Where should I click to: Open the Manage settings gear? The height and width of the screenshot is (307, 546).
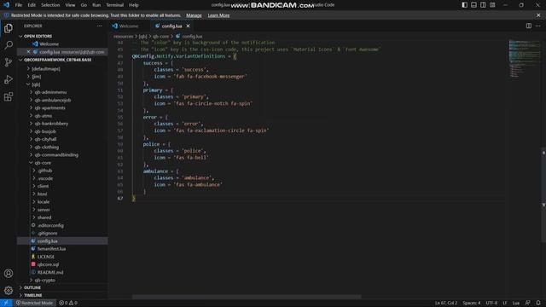click(9, 290)
